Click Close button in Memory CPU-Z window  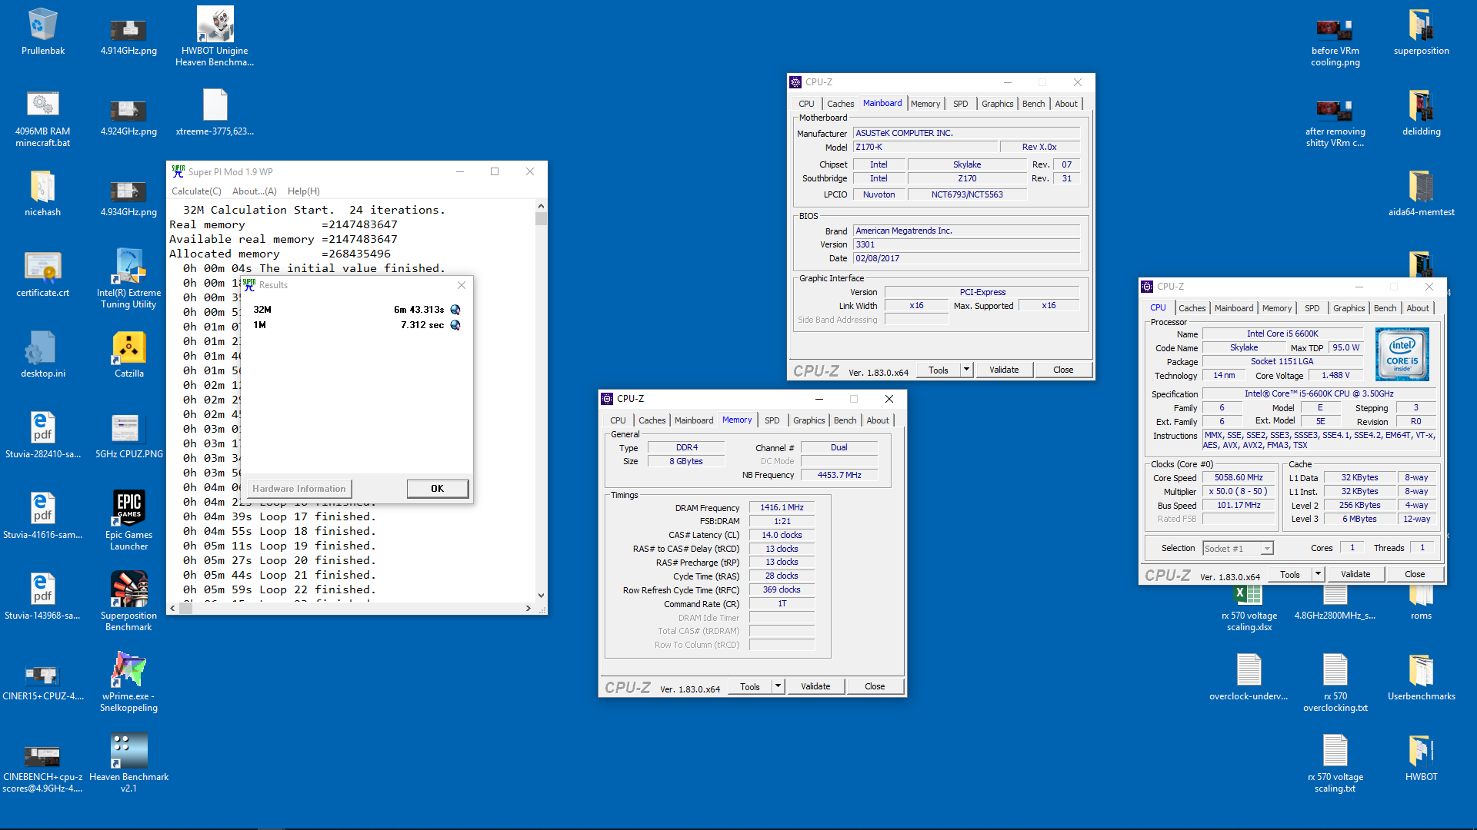875,686
